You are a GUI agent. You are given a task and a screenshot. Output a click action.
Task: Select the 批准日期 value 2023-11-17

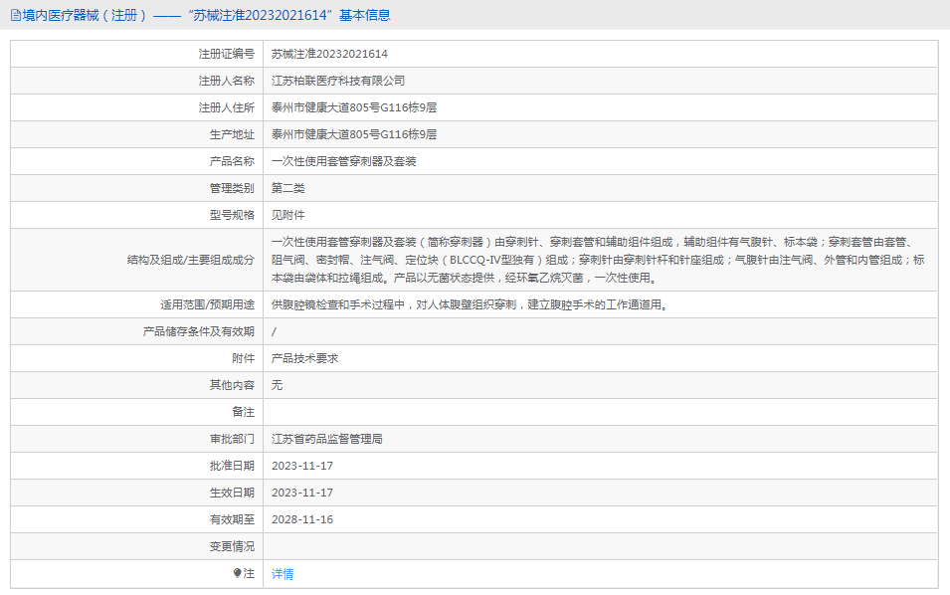point(302,466)
